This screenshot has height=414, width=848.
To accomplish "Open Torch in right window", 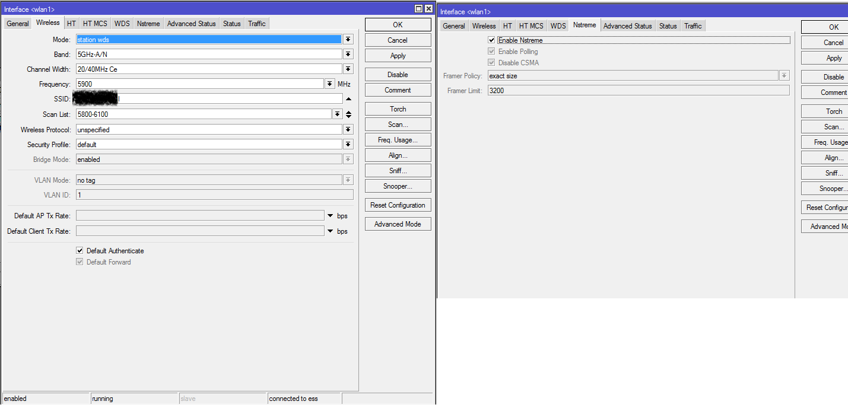I will click(x=825, y=112).
